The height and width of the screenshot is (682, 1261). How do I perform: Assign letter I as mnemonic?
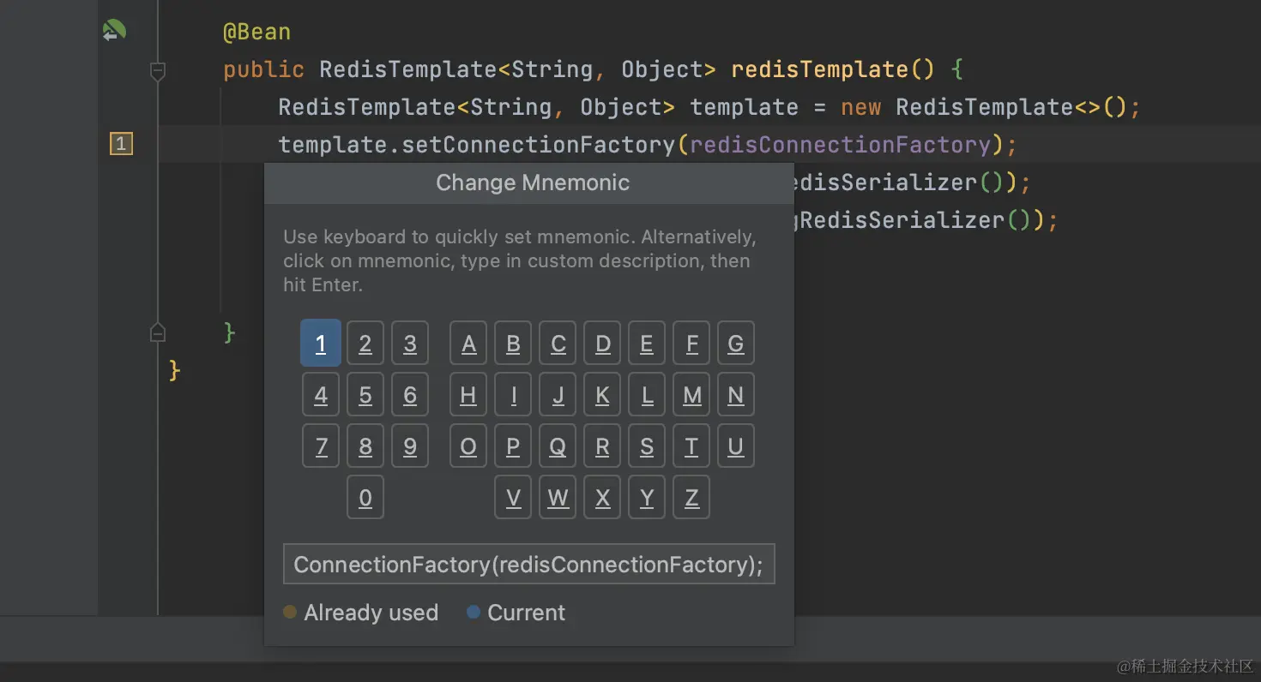(513, 394)
